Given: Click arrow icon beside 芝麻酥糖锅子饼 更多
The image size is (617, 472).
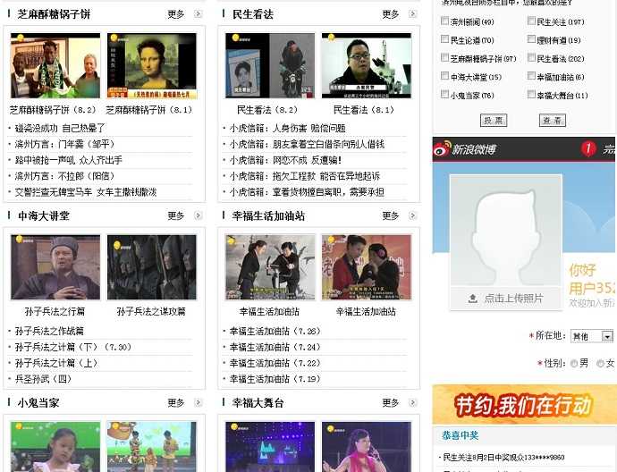Looking at the screenshot, I should pyautogui.click(x=198, y=14).
